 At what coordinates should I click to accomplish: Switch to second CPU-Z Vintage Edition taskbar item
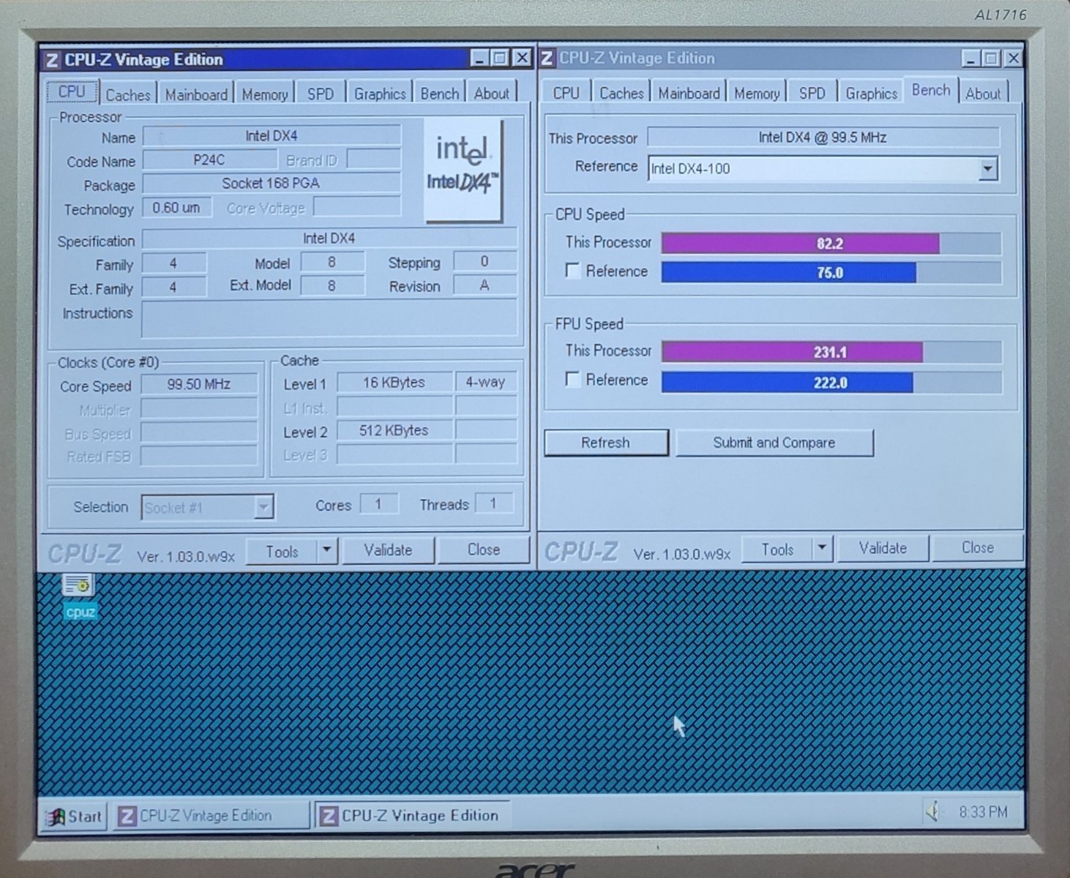(x=413, y=816)
